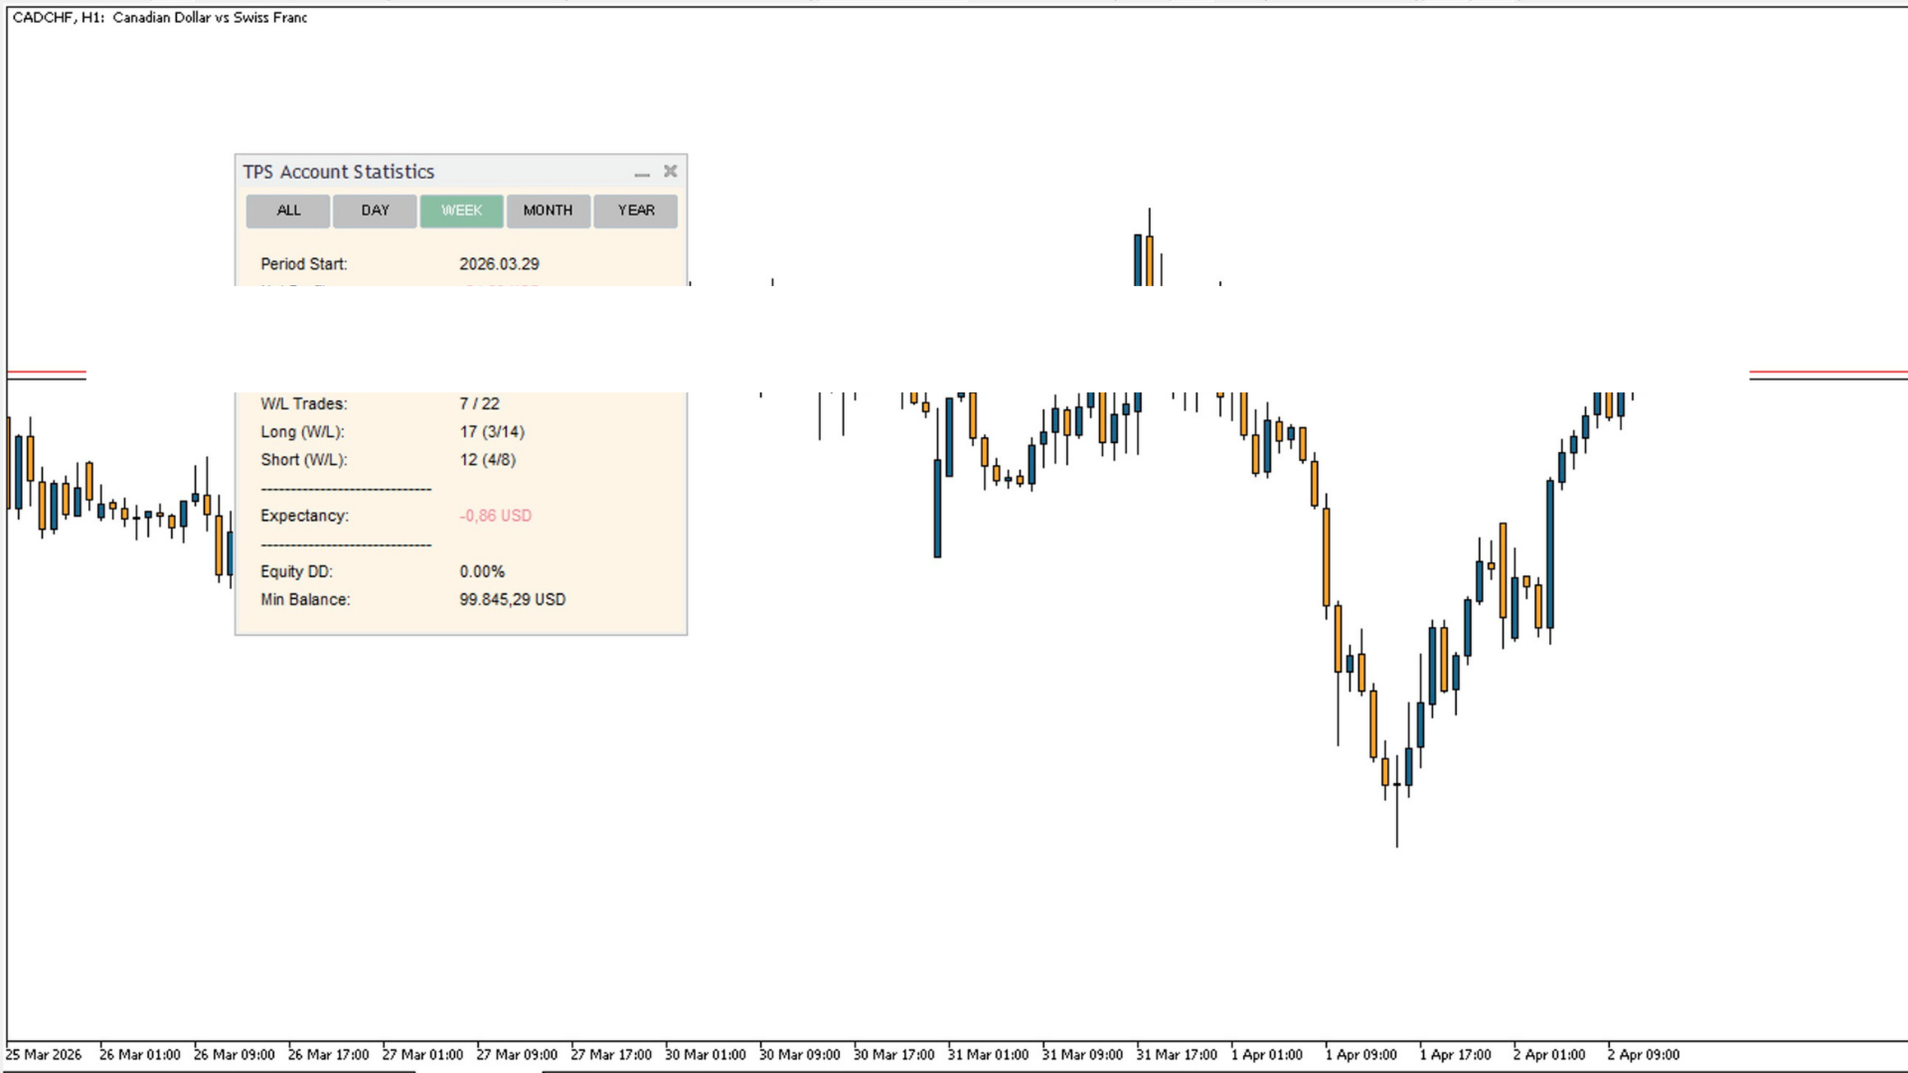Click the 30 Mar 01:00 time axis label

[705, 1055]
